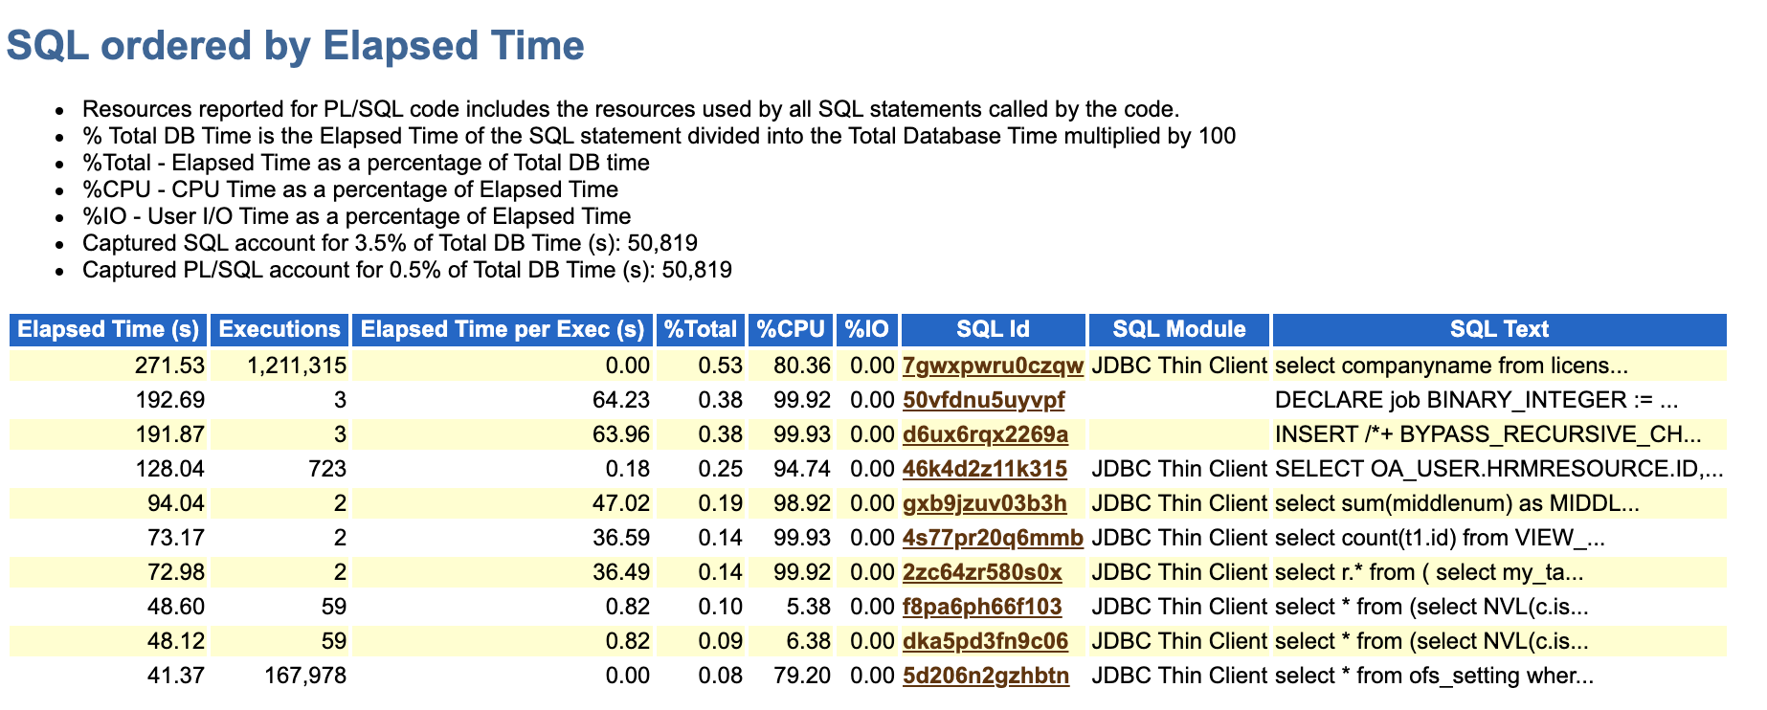Select elapsed time value 73.17
This screenshot has width=1767, height=710.
176,538
